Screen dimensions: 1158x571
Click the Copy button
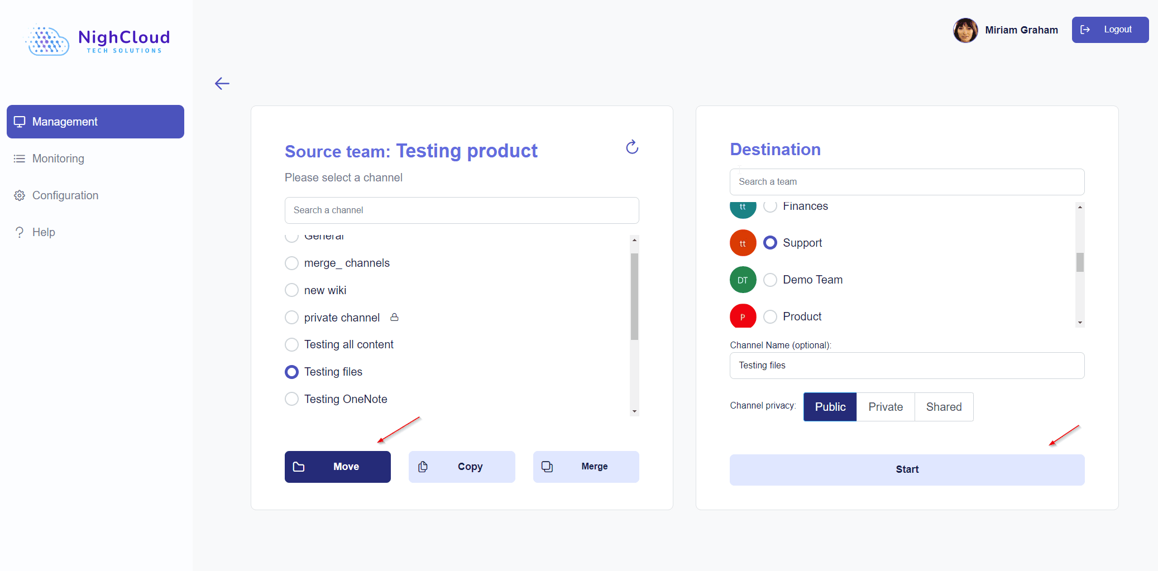[461, 467]
